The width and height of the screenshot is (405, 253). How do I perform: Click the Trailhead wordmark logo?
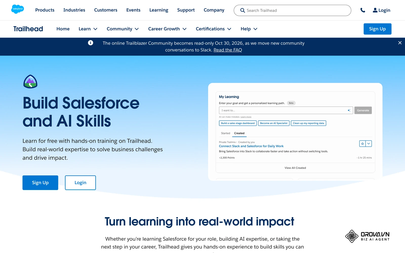click(x=28, y=29)
